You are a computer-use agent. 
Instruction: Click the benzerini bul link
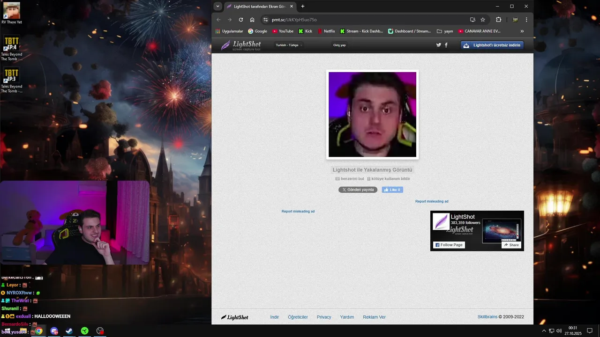click(350, 179)
